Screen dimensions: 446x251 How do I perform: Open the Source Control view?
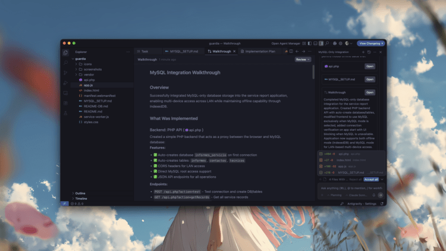click(x=65, y=73)
